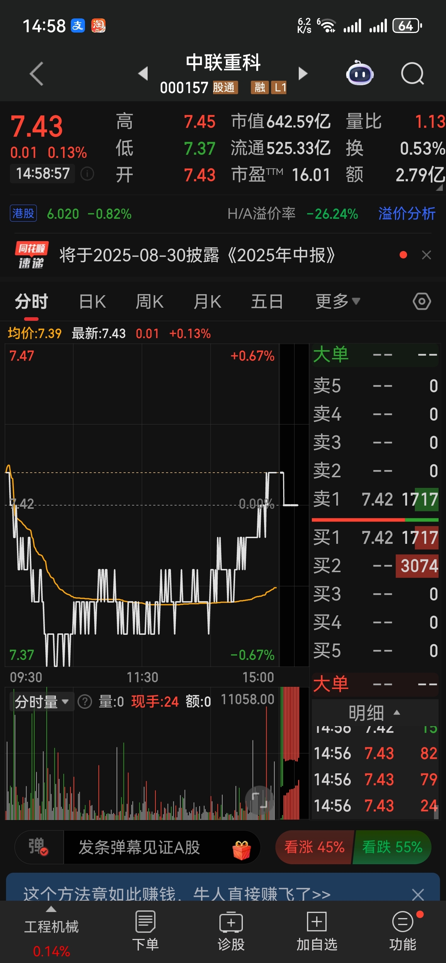Open 诊股 stock diagnosis
The height and width of the screenshot is (963, 446).
click(x=231, y=931)
